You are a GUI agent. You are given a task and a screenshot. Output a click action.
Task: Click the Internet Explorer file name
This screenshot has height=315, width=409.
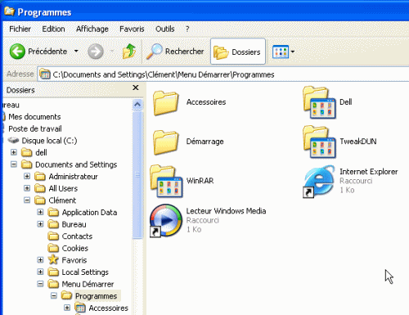[369, 172]
